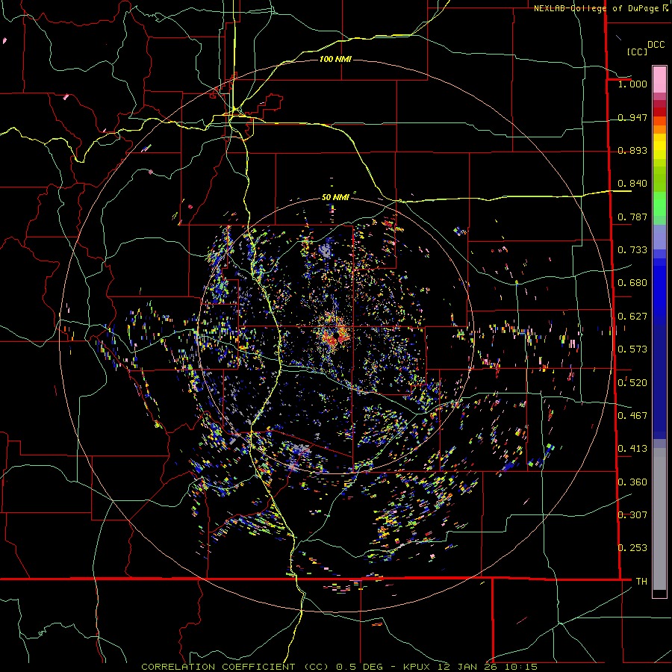Click the 0.573 scale value
The image size is (672, 672).
pos(632,349)
